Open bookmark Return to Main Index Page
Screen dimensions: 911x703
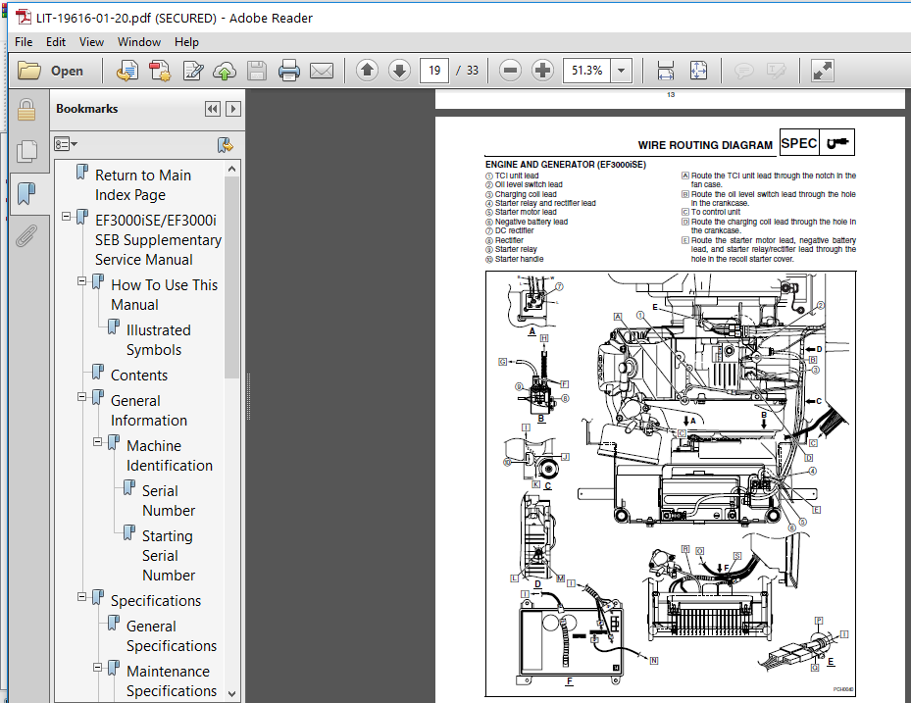coord(143,184)
